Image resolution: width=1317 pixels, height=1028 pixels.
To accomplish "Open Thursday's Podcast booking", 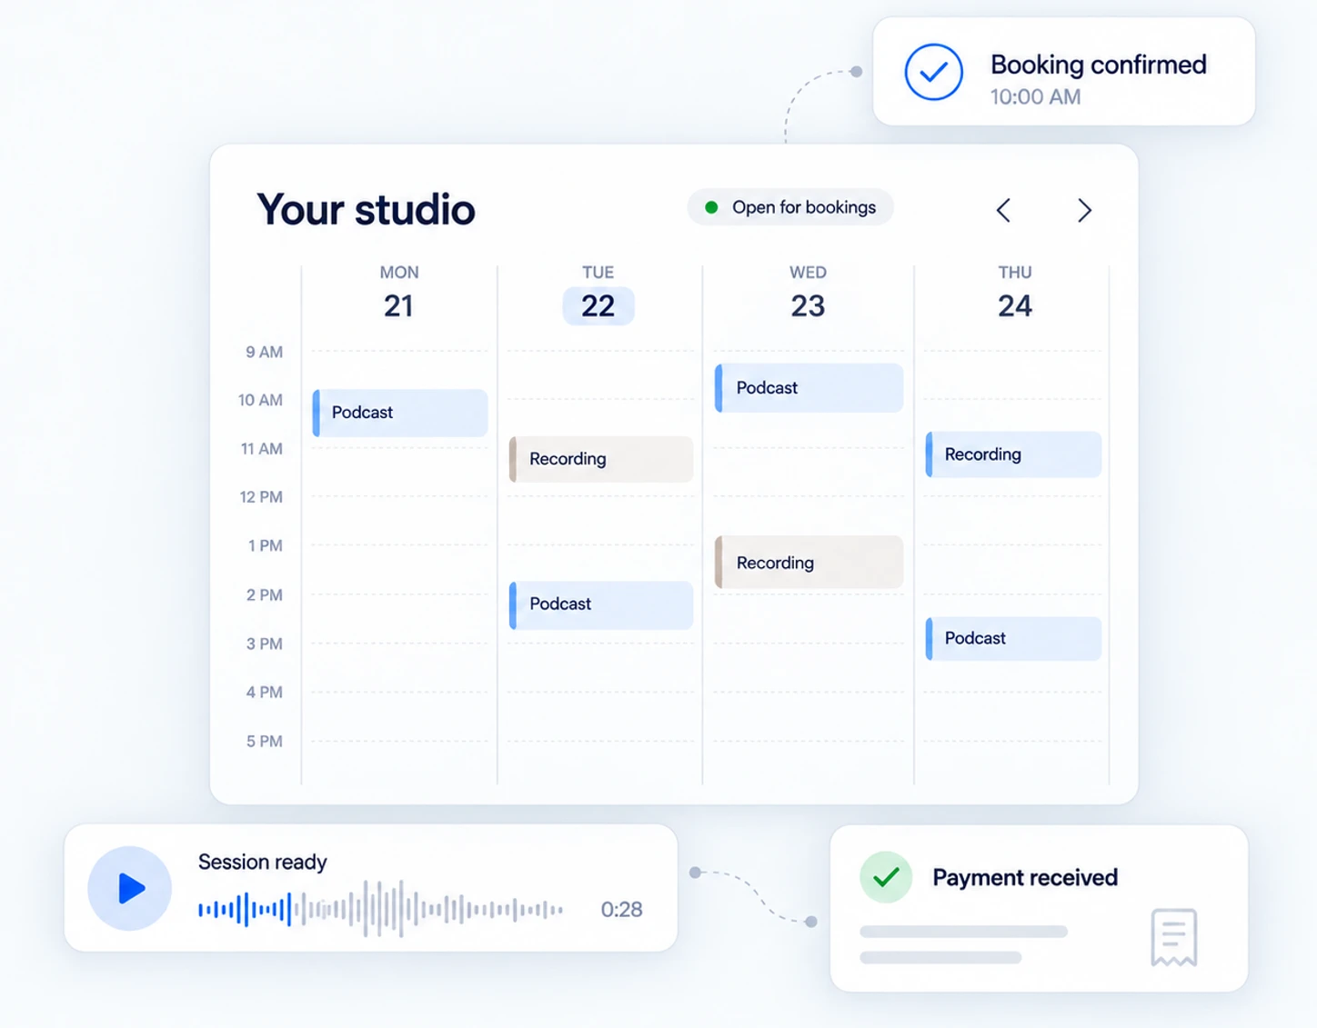I will click(1013, 638).
